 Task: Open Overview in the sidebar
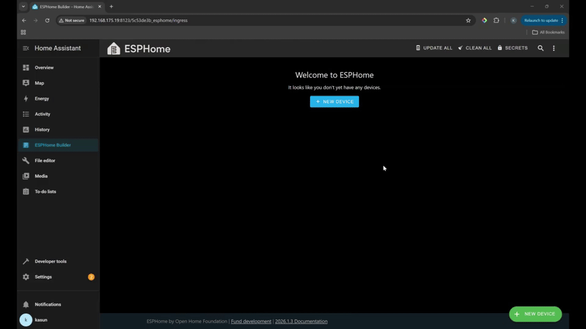(x=44, y=68)
